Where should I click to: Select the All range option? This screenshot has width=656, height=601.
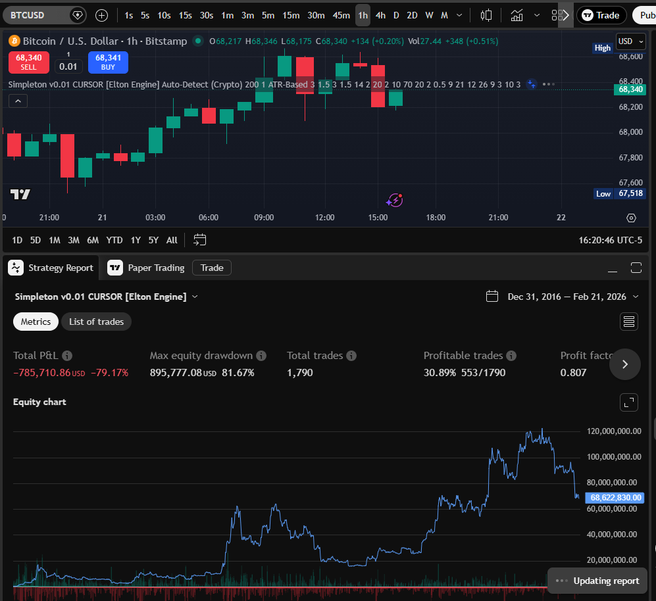pos(171,240)
